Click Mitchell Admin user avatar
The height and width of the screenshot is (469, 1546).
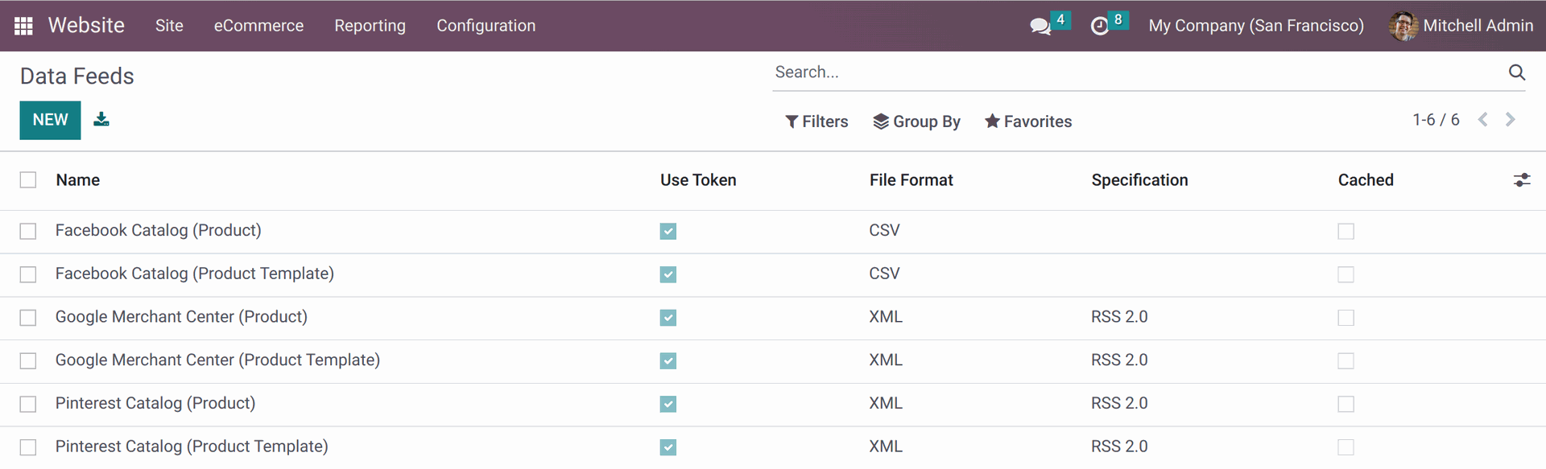point(1403,26)
